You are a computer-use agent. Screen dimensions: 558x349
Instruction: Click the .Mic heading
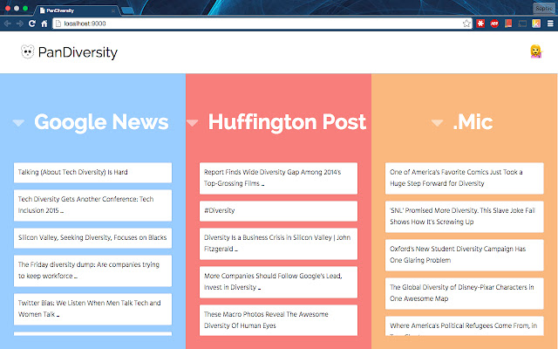click(473, 122)
